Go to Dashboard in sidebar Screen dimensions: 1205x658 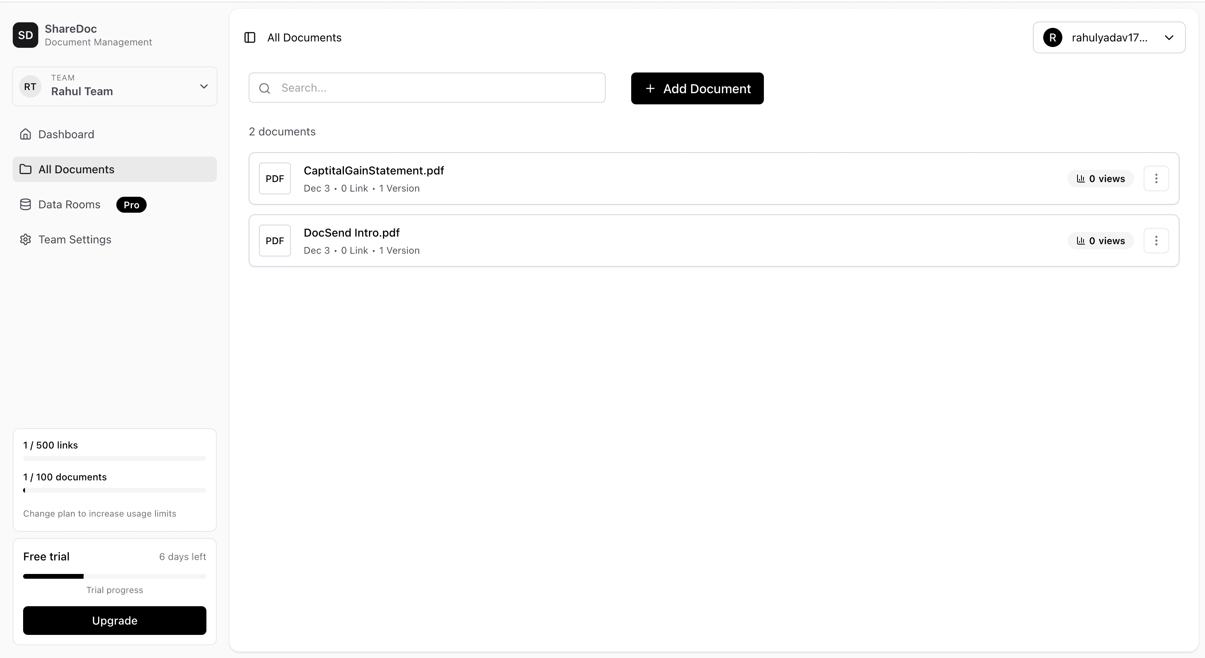tap(66, 134)
